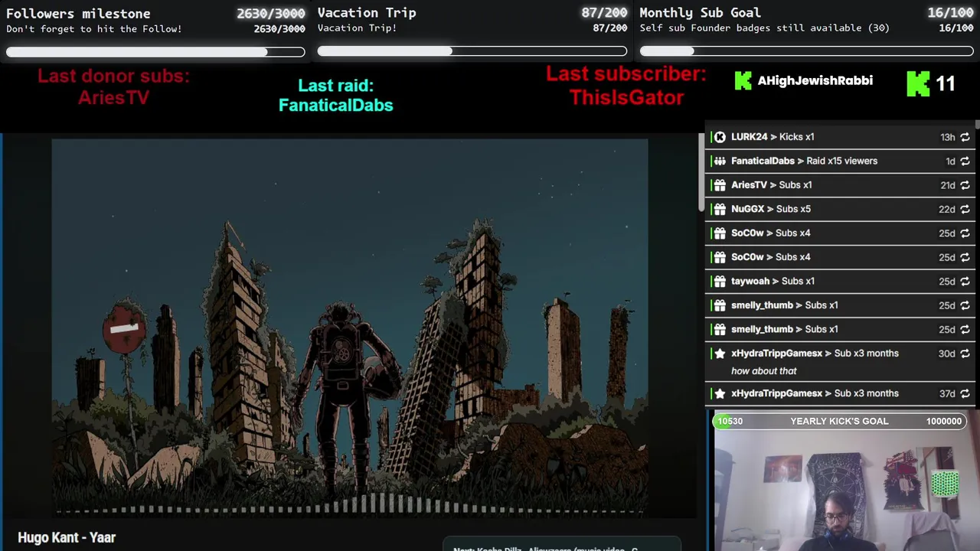Click the taywoah username in feed
Screen dimensions: 980x551
pos(750,281)
